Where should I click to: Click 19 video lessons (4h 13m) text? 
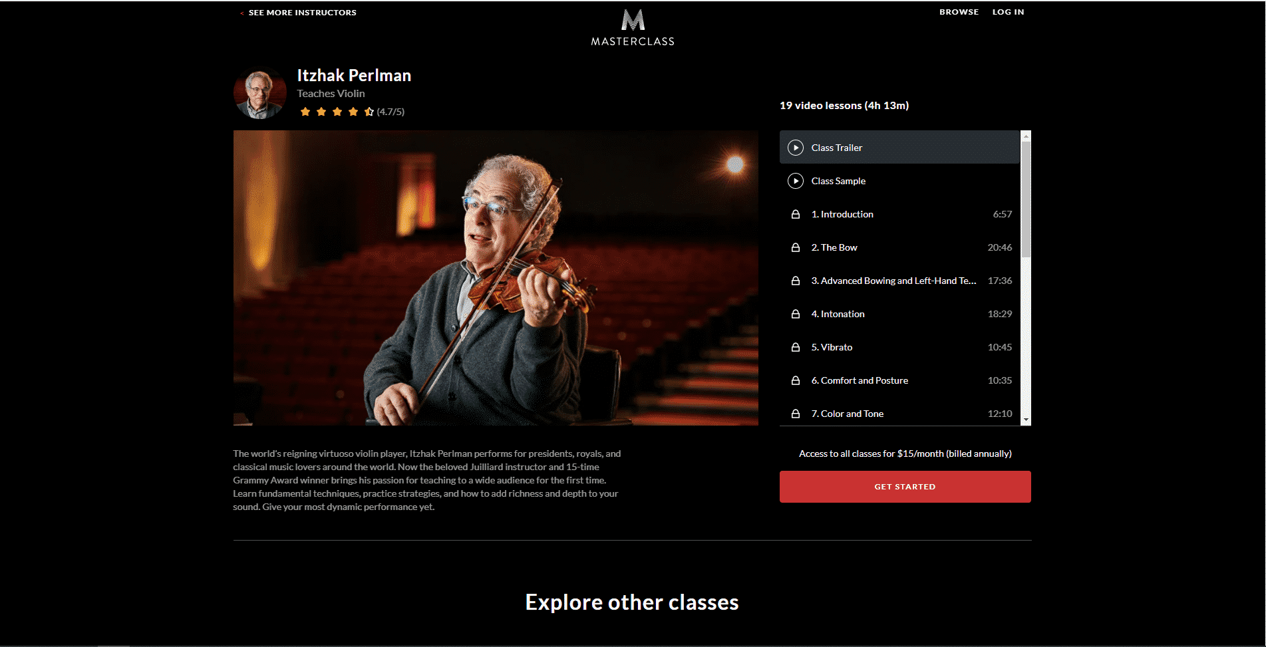coord(844,106)
